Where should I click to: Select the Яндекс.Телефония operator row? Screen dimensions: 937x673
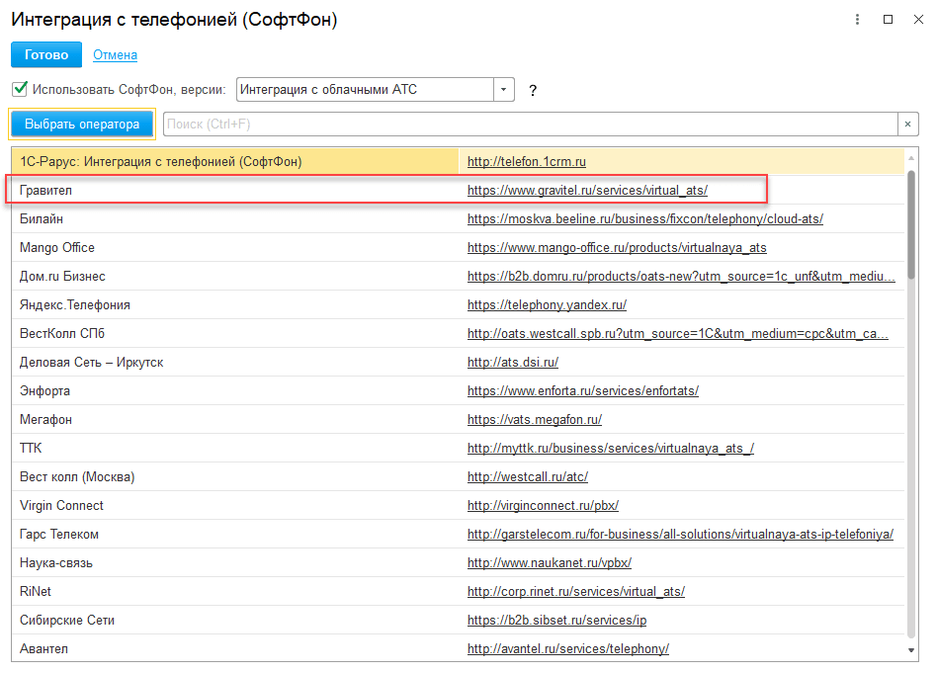458,304
